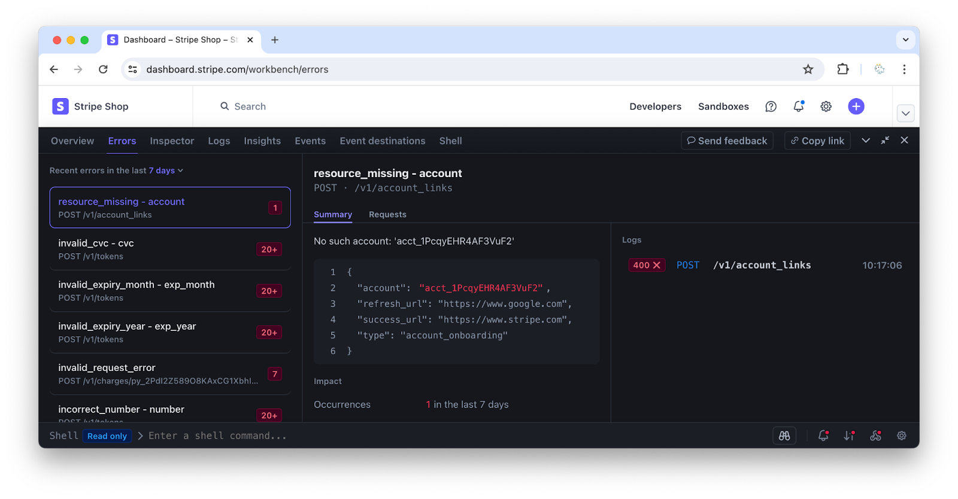Open the Requests tab in error details
Image resolution: width=958 pixels, height=499 pixels.
pos(387,215)
